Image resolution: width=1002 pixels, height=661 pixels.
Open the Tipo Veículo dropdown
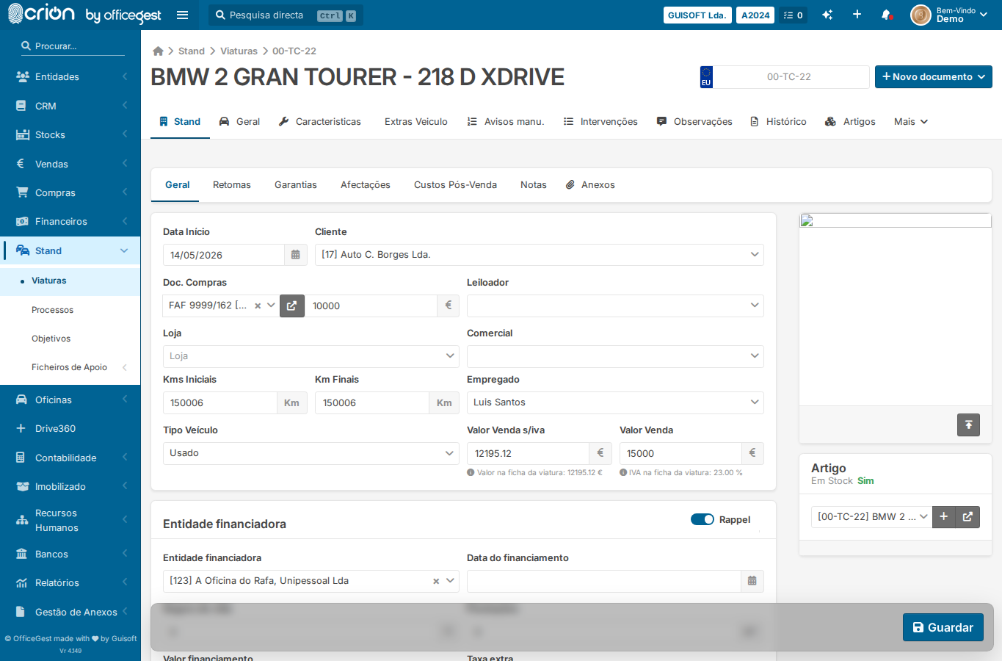point(311,453)
